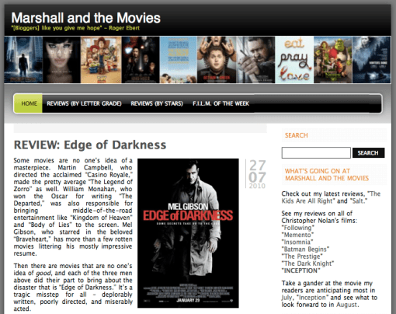Screen dimensions: 396x314
Task: Click the Eat Pray Love poster thumbnail
Action: [x=294, y=60]
